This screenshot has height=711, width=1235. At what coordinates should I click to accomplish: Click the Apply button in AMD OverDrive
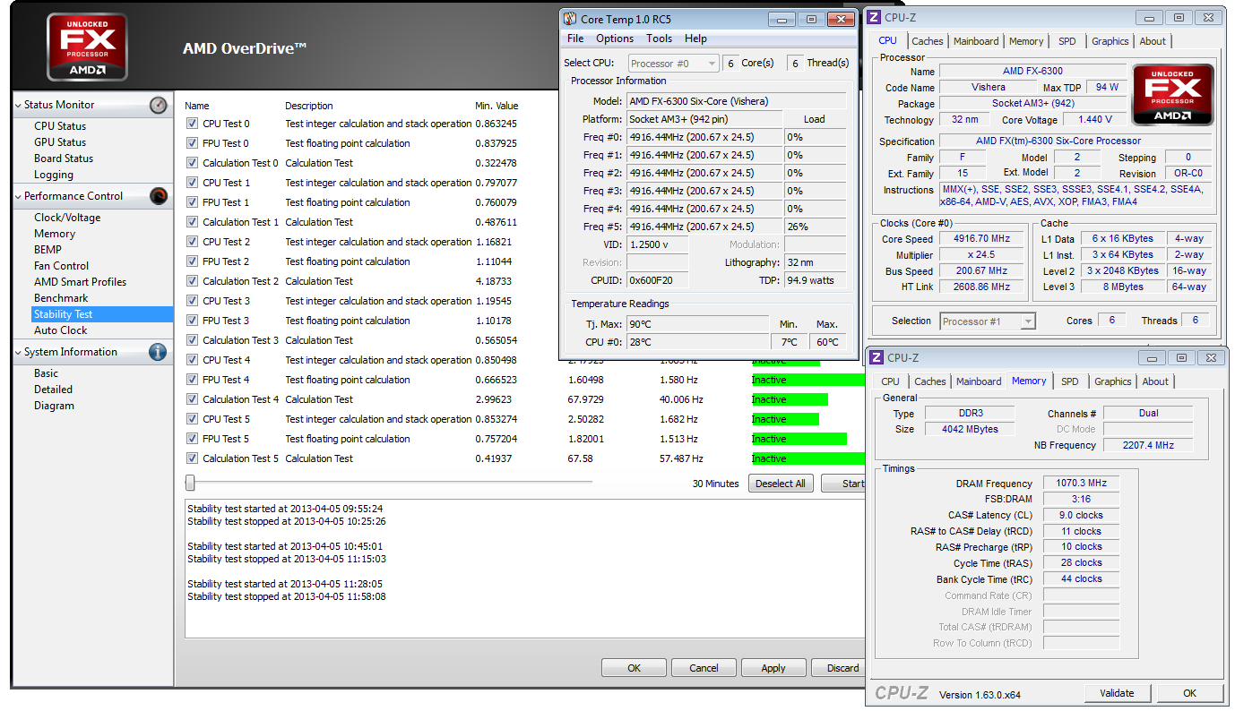[x=773, y=668]
